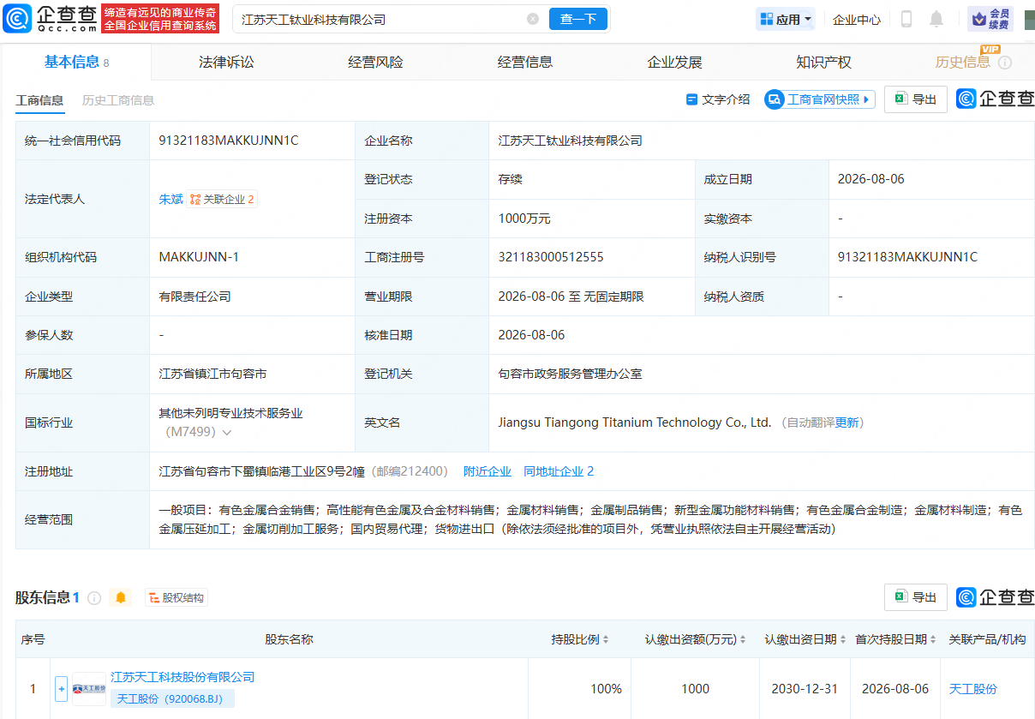The width and height of the screenshot is (1035, 719).
Task: Open the 应用 dropdown menu
Action: [x=786, y=19]
